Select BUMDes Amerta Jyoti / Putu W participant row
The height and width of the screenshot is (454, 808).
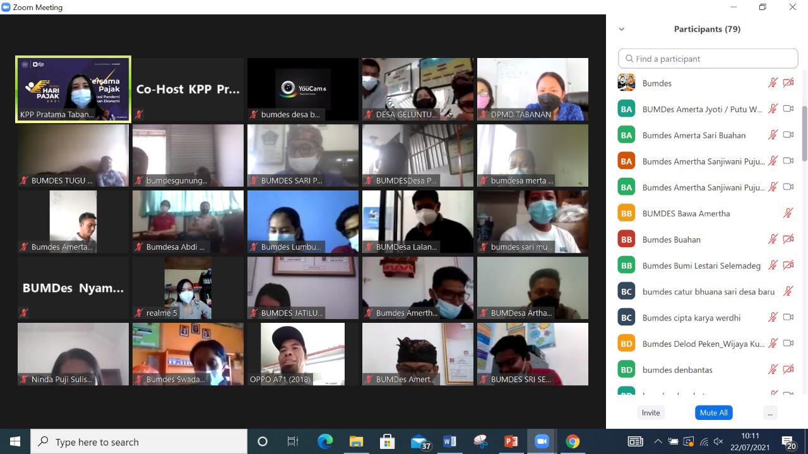pyautogui.click(x=701, y=109)
